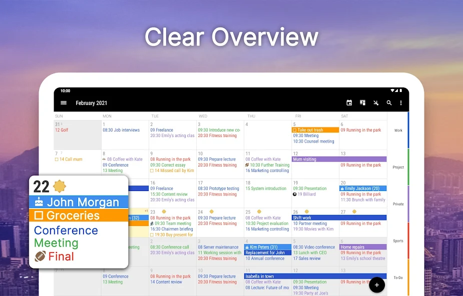This screenshot has height=296, width=463.
Task: Click the sun weather icon on day 25
Action: coord(259,211)
